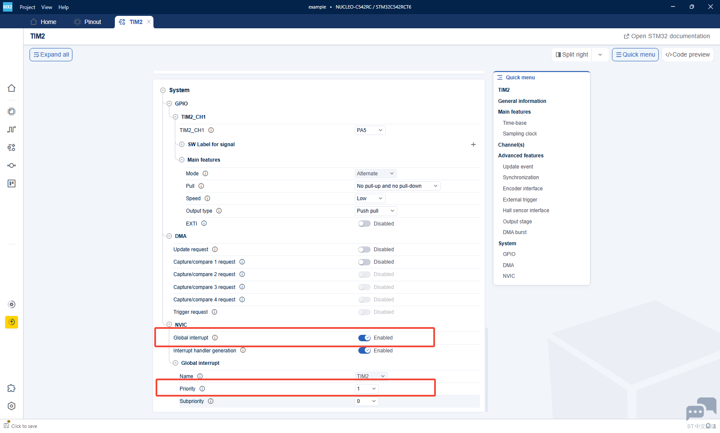Open the chat assistant bubble icon
This screenshot has width=720, height=433.
click(x=701, y=409)
